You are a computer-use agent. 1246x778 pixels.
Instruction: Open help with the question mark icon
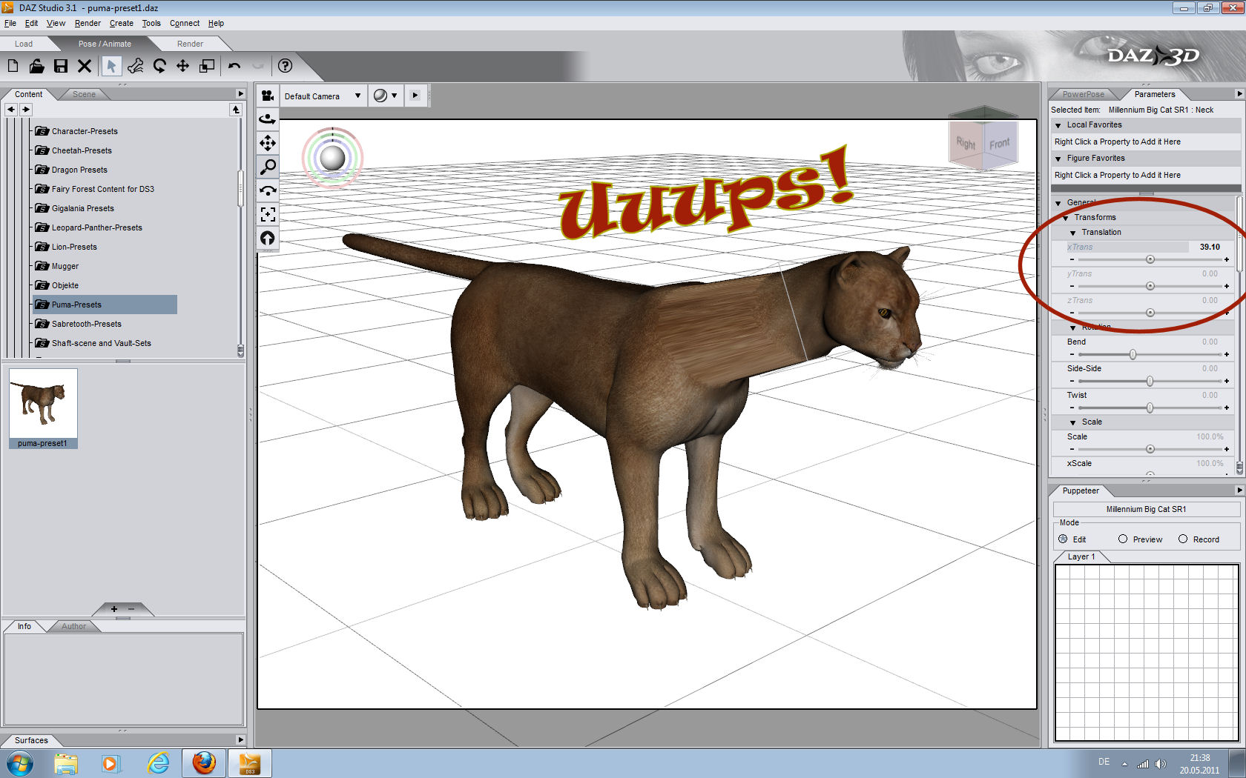[x=285, y=66]
